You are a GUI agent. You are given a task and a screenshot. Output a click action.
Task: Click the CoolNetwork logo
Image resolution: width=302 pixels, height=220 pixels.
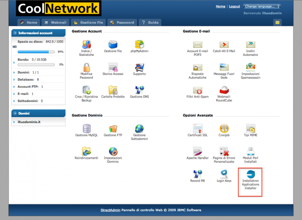(59, 8)
